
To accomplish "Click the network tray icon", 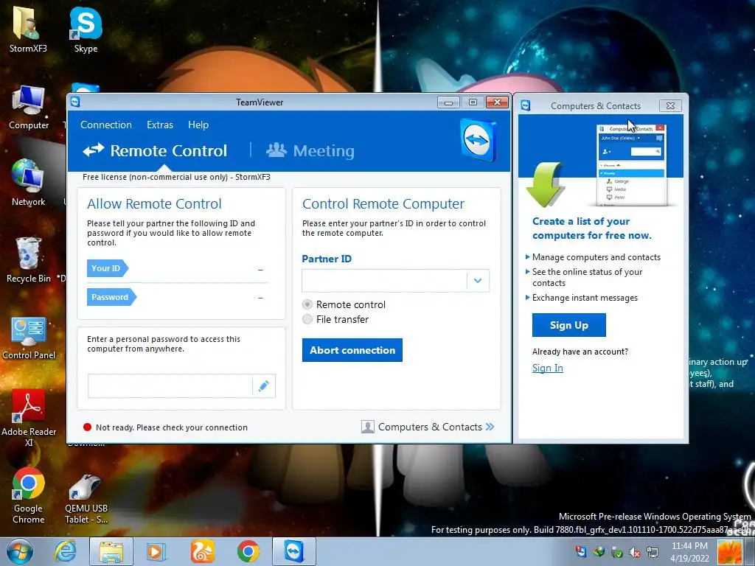I will pos(653,552).
